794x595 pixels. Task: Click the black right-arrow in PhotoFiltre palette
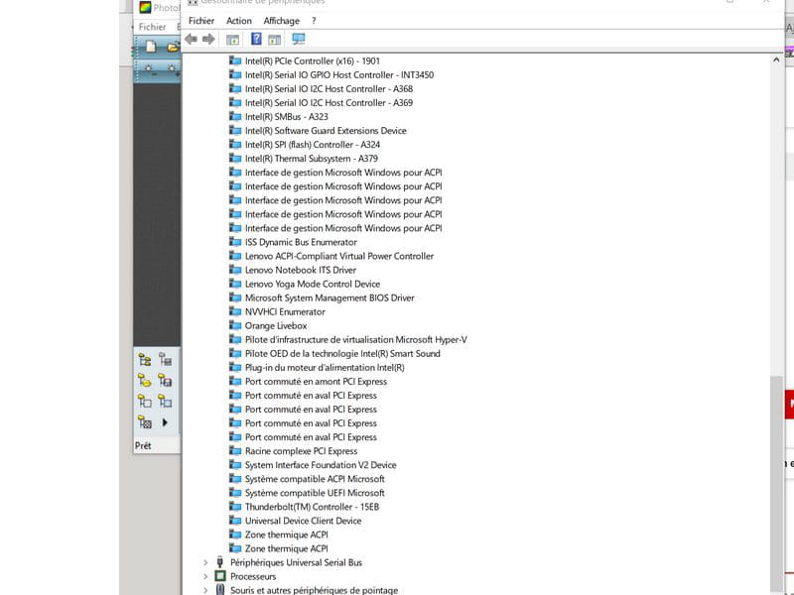165,422
